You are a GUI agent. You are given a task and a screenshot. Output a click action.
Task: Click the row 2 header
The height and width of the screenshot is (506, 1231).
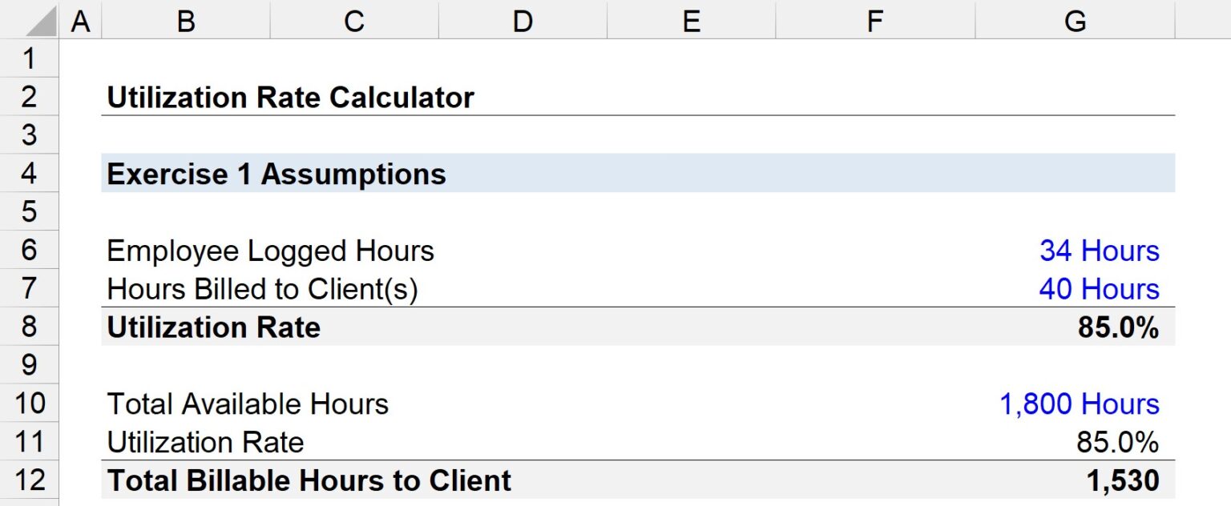pos(30,97)
